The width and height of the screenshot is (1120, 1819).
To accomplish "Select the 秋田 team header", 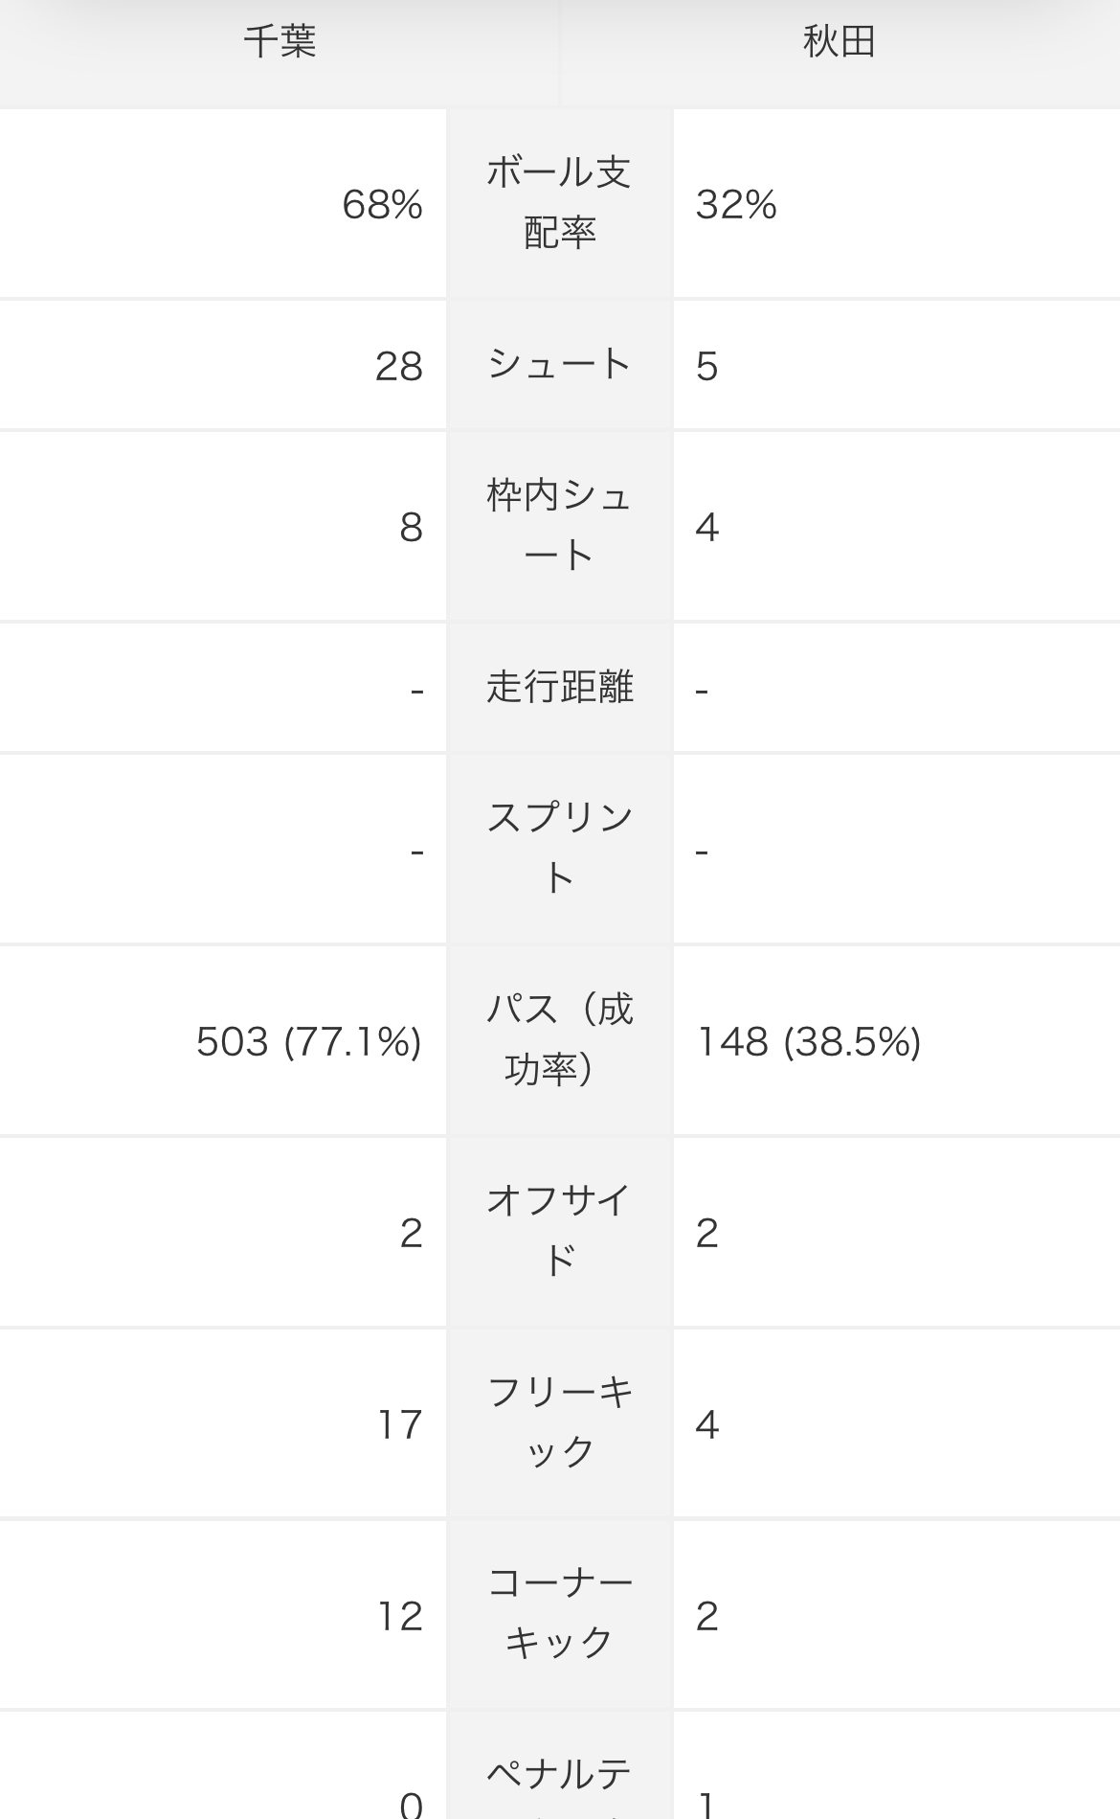I will pos(840,43).
